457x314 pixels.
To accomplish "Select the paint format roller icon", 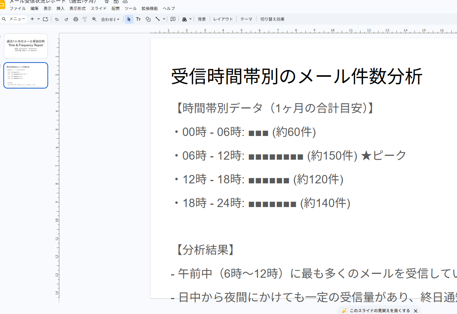I will click(85, 19).
